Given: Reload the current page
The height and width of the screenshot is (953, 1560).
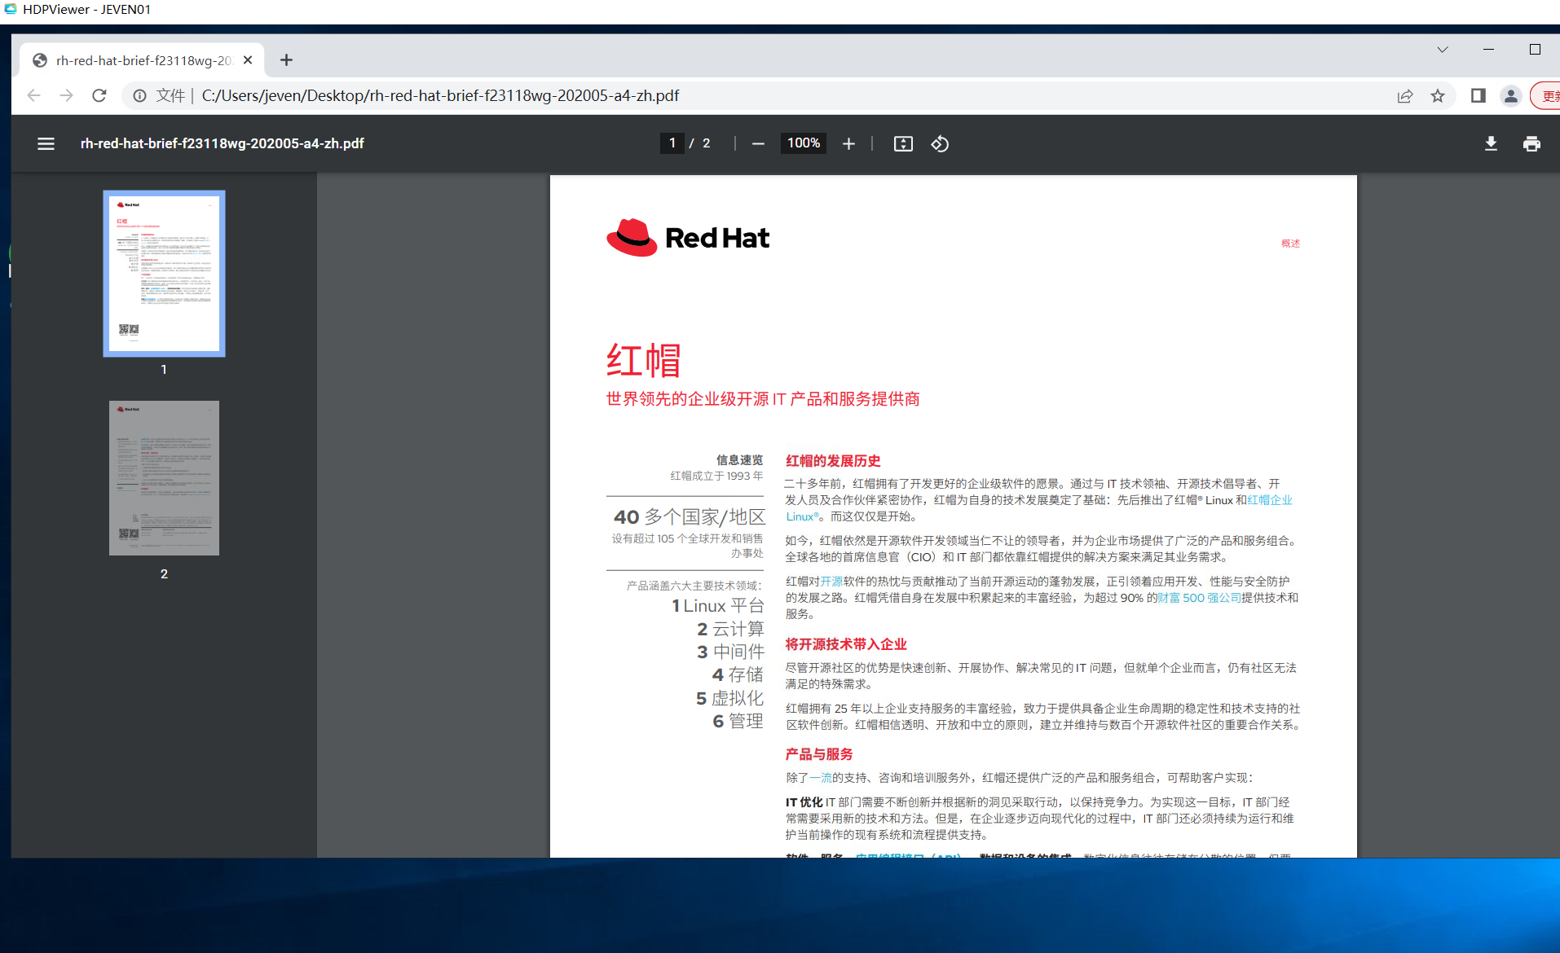Looking at the screenshot, I should 99,95.
